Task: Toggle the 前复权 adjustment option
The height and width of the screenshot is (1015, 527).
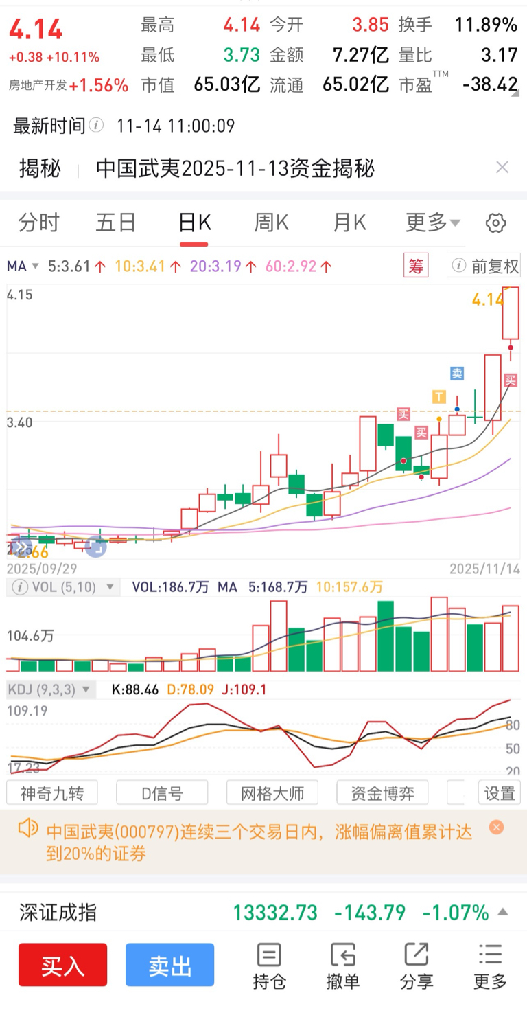Action: [484, 266]
